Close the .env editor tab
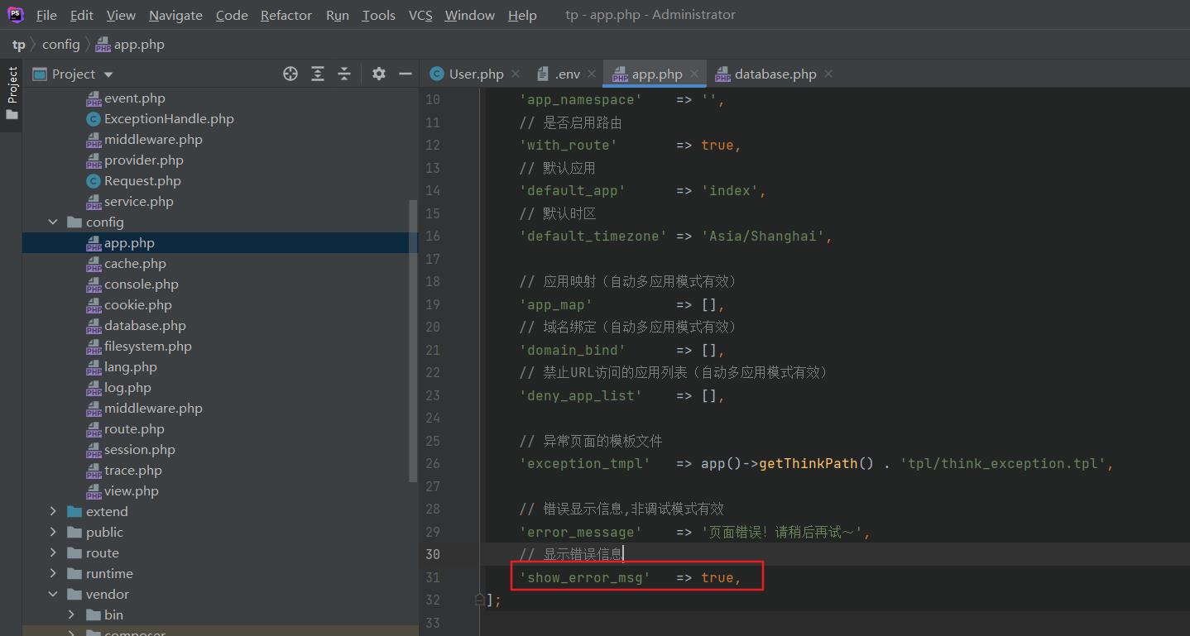This screenshot has height=636, width=1190. pos(592,74)
